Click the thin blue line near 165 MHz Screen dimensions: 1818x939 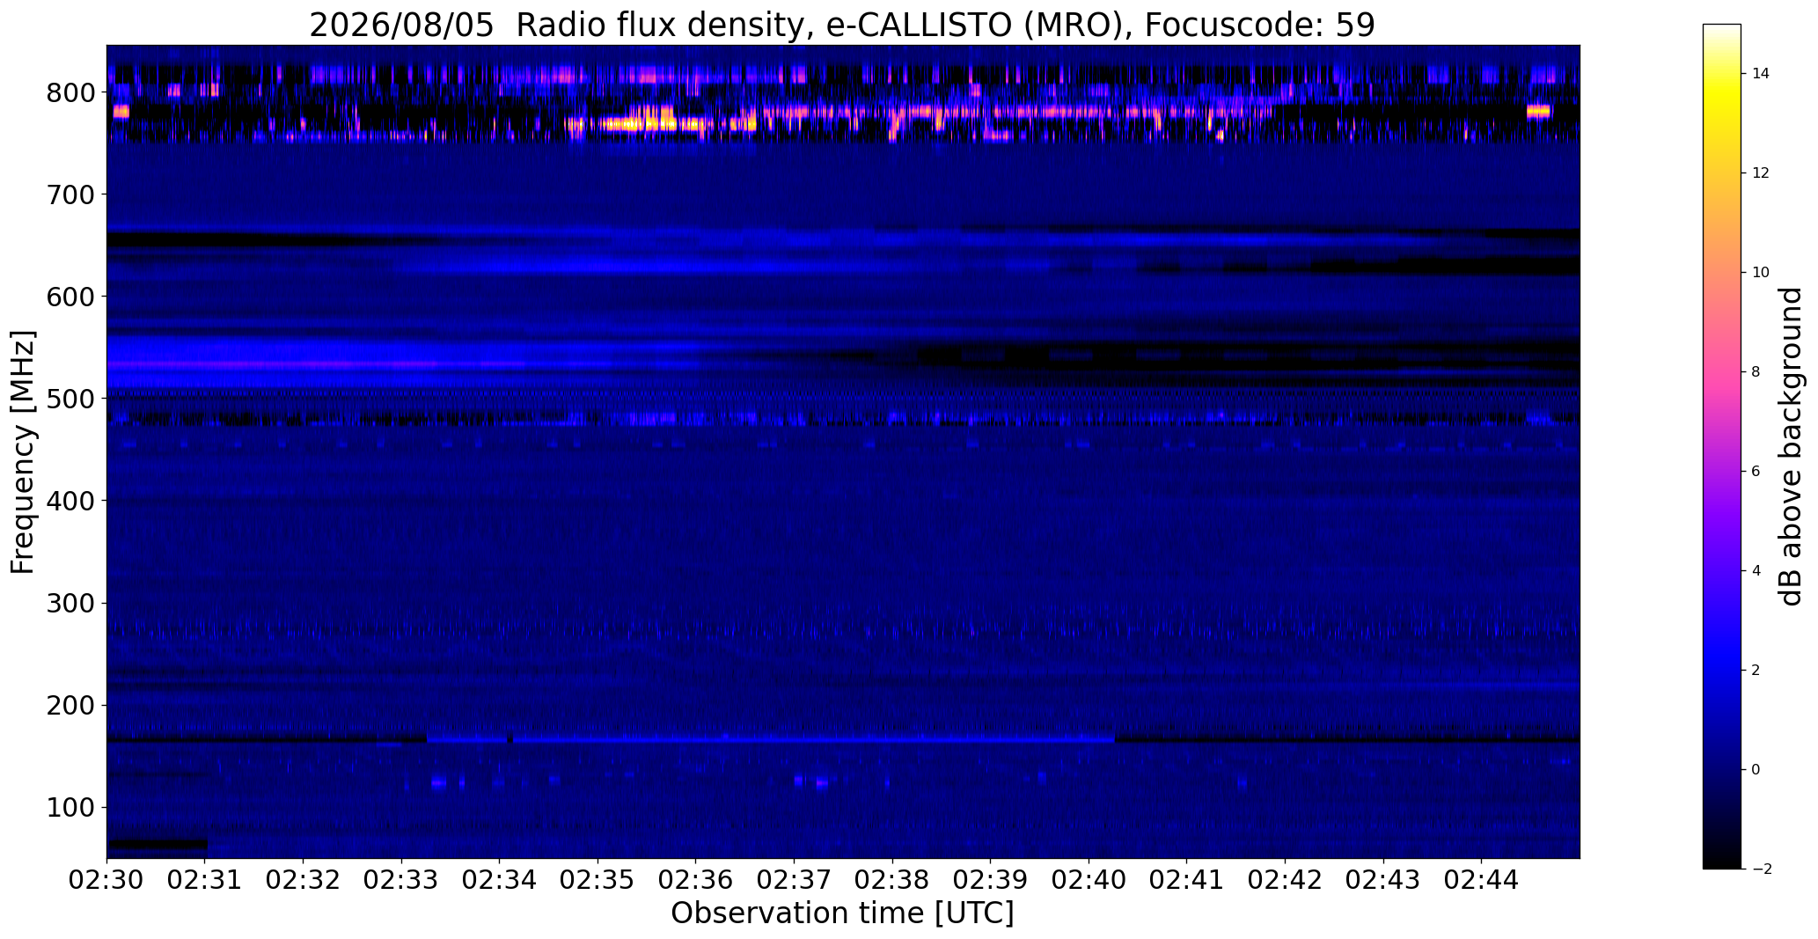click(x=771, y=740)
